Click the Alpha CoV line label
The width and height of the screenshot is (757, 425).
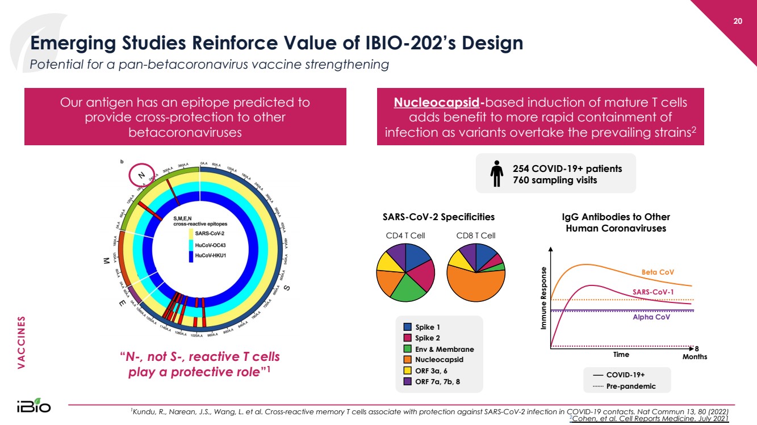coord(651,317)
